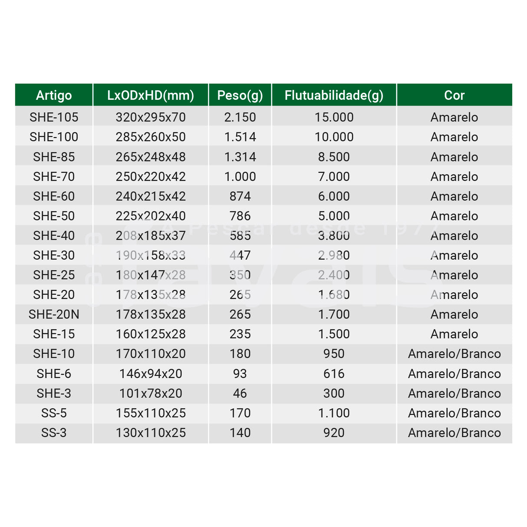Select the SHE-50 article name
Viewport: 527px width, 527px height.
point(54,216)
